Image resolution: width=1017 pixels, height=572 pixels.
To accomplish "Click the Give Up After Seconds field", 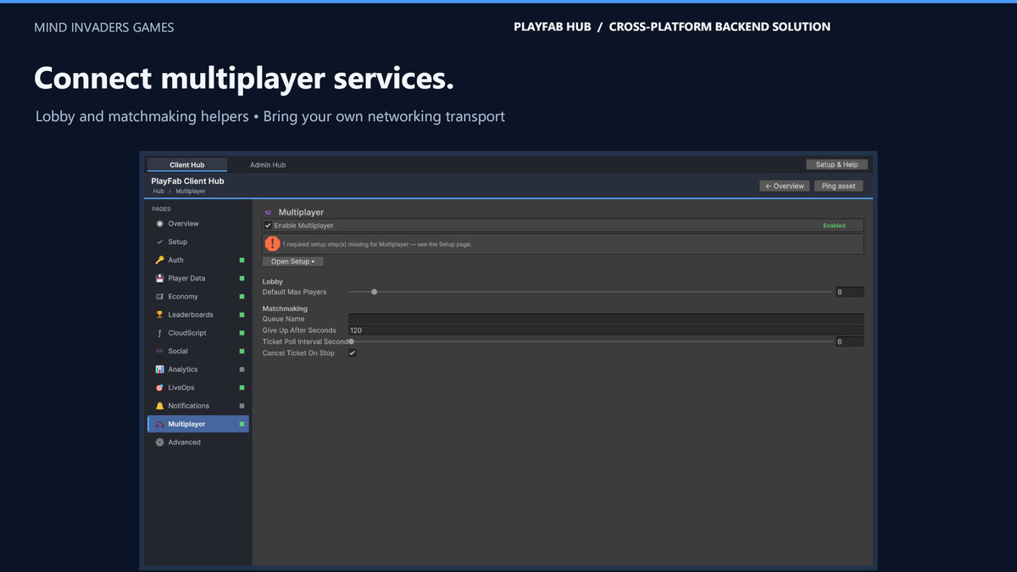I will point(606,330).
